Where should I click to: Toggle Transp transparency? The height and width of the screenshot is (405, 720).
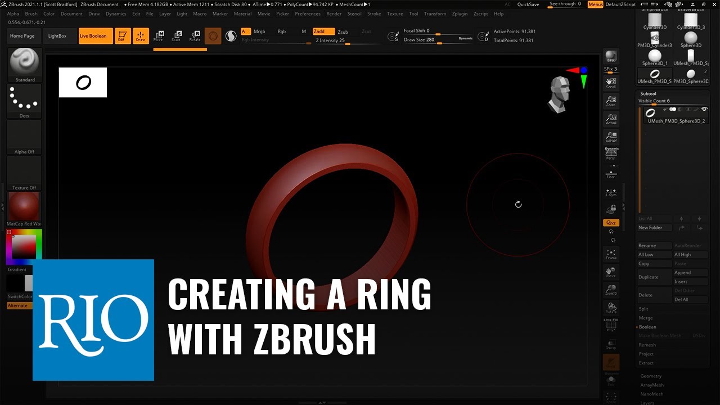click(x=611, y=344)
